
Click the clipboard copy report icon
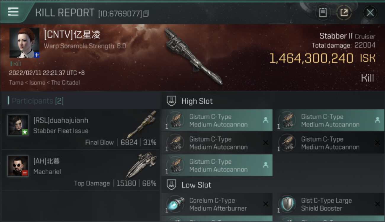click(x=323, y=13)
